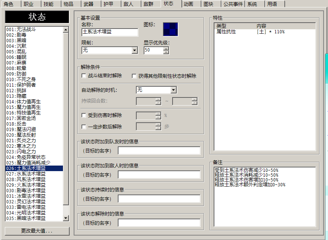
Task: Switch to the 武器 tab
Action: click(91, 4)
